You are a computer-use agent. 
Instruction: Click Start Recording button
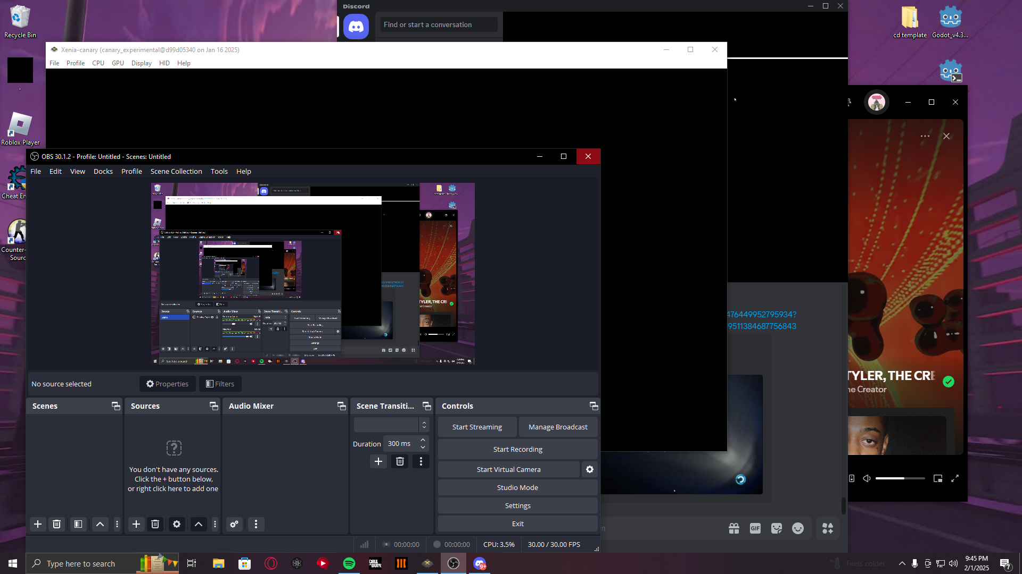pyautogui.click(x=517, y=449)
